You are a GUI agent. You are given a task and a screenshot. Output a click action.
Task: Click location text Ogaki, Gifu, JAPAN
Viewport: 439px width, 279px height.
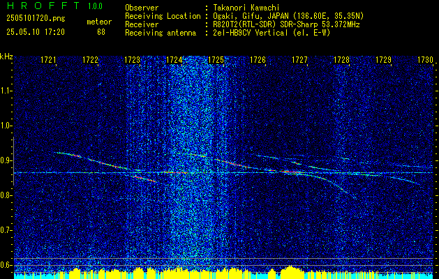pos(250,16)
